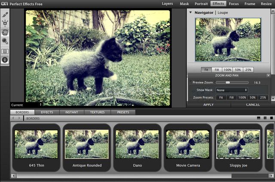Open the Show Mask dropdown
The height and width of the screenshot is (182, 275).
click(x=232, y=90)
